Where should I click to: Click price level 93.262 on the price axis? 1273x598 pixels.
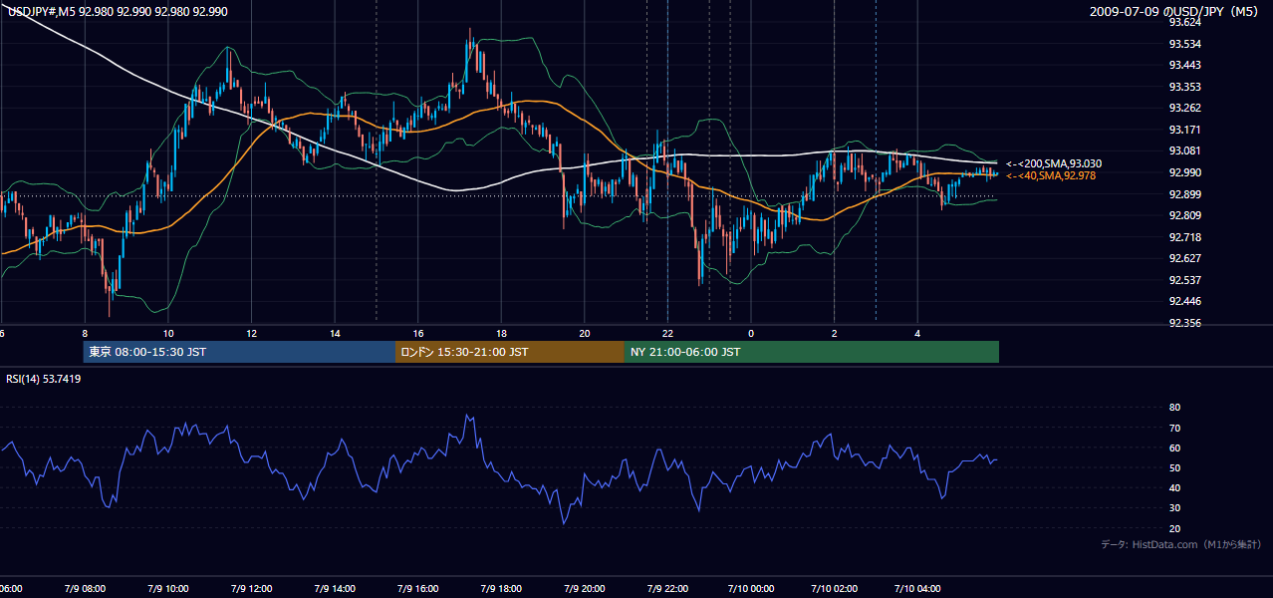click(x=1184, y=108)
